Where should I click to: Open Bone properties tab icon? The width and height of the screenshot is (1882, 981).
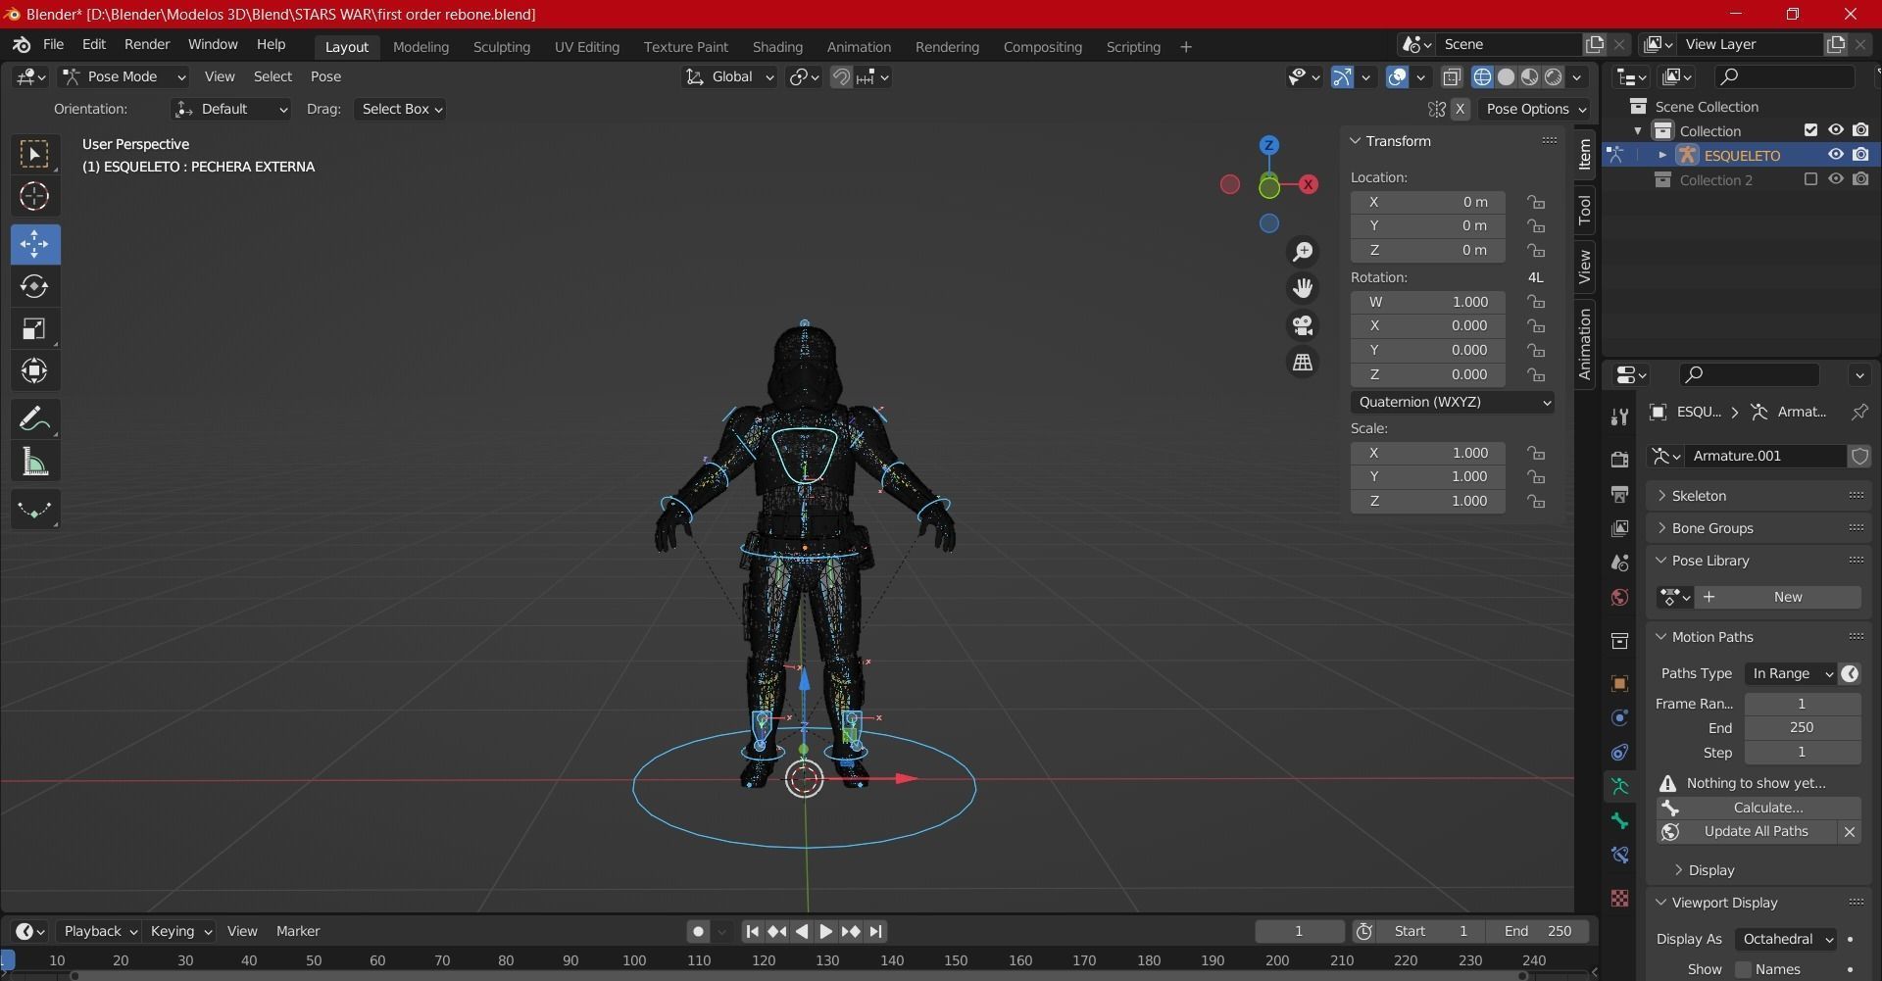[x=1619, y=820]
